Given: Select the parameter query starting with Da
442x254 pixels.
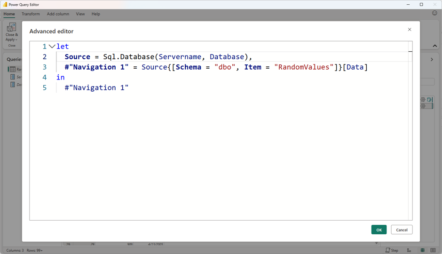Looking at the screenshot, I should pos(16,85).
